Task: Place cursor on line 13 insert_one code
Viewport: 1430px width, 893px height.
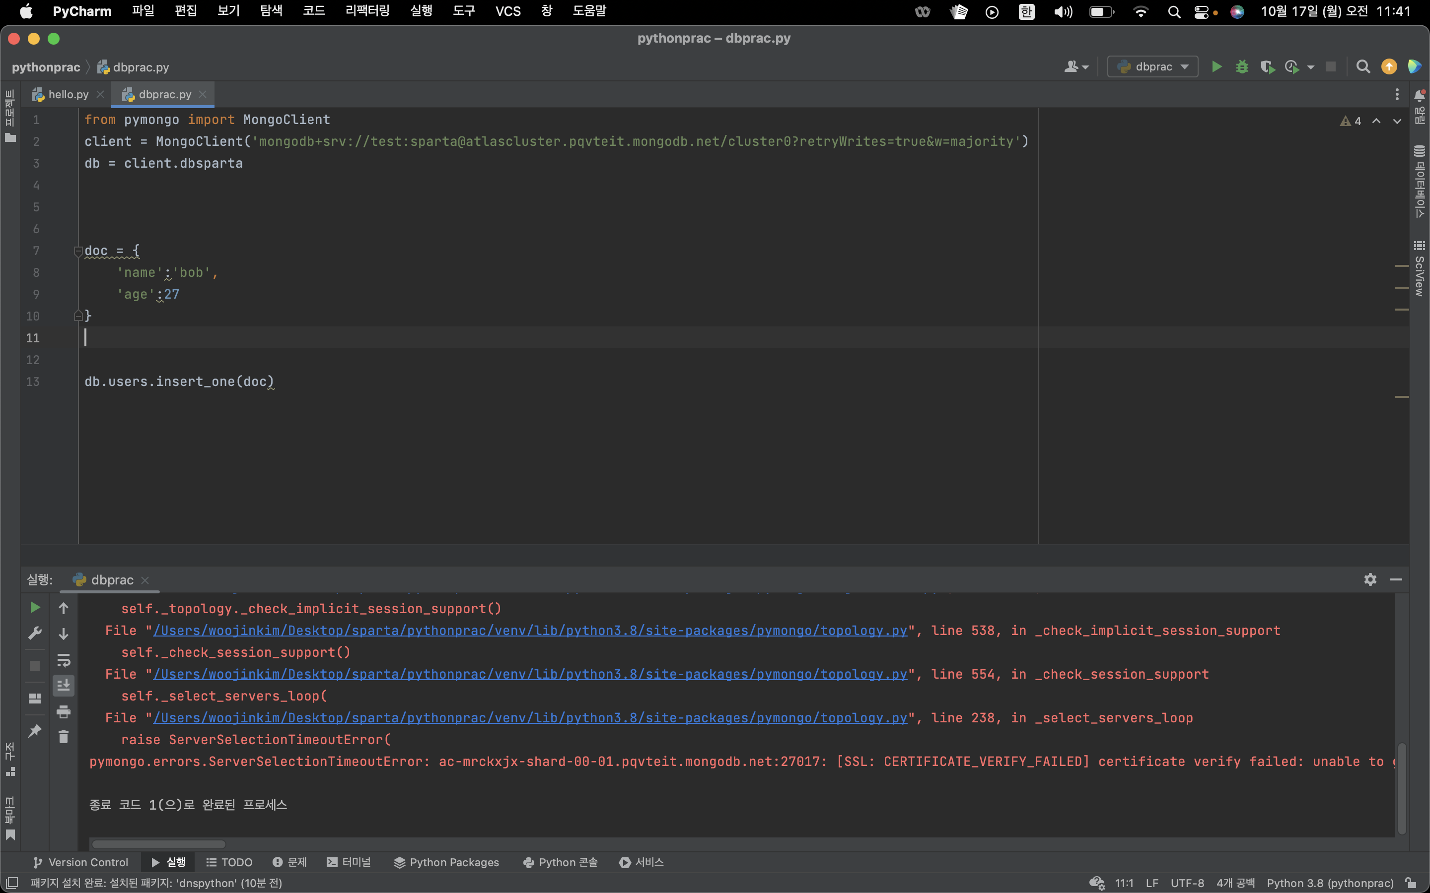Action: (x=179, y=382)
